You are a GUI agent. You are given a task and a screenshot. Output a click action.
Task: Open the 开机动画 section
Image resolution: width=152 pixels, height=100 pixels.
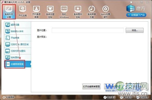click(x=23, y=11)
